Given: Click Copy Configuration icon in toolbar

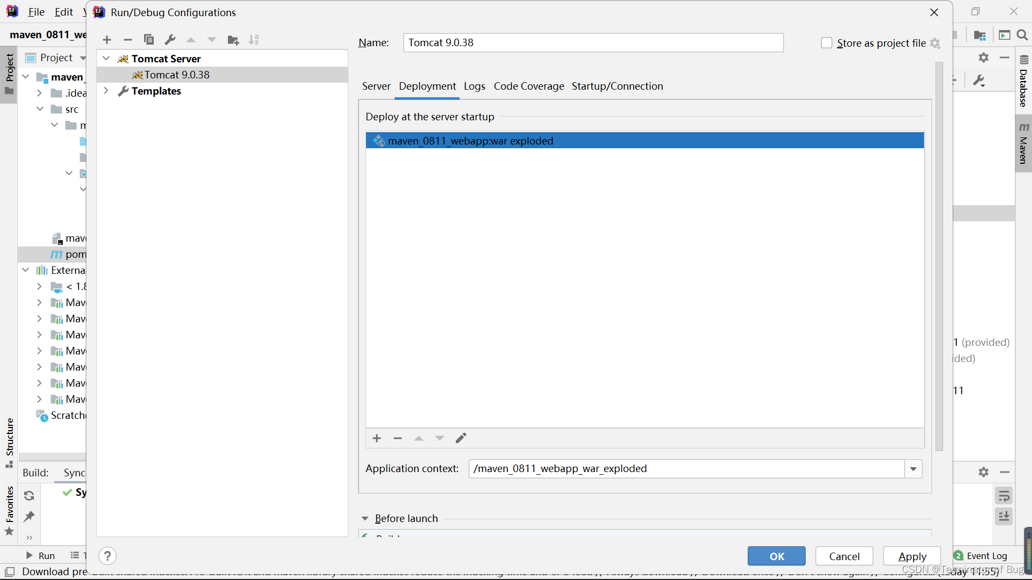Looking at the screenshot, I should [x=149, y=40].
